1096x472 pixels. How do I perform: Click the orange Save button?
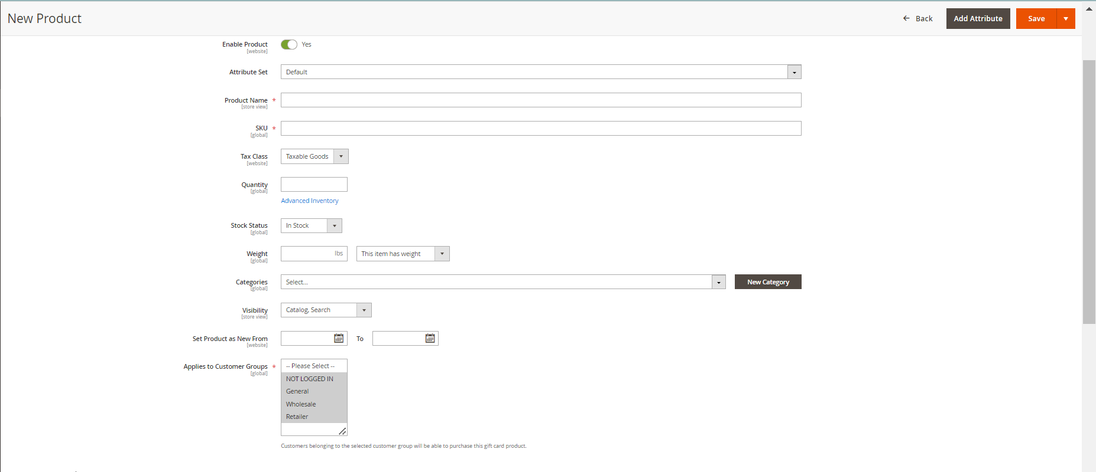tap(1036, 19)
